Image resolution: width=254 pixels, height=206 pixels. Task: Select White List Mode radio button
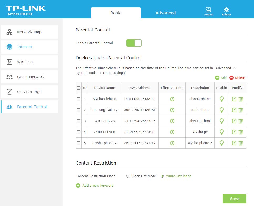(x=162, y=176)
